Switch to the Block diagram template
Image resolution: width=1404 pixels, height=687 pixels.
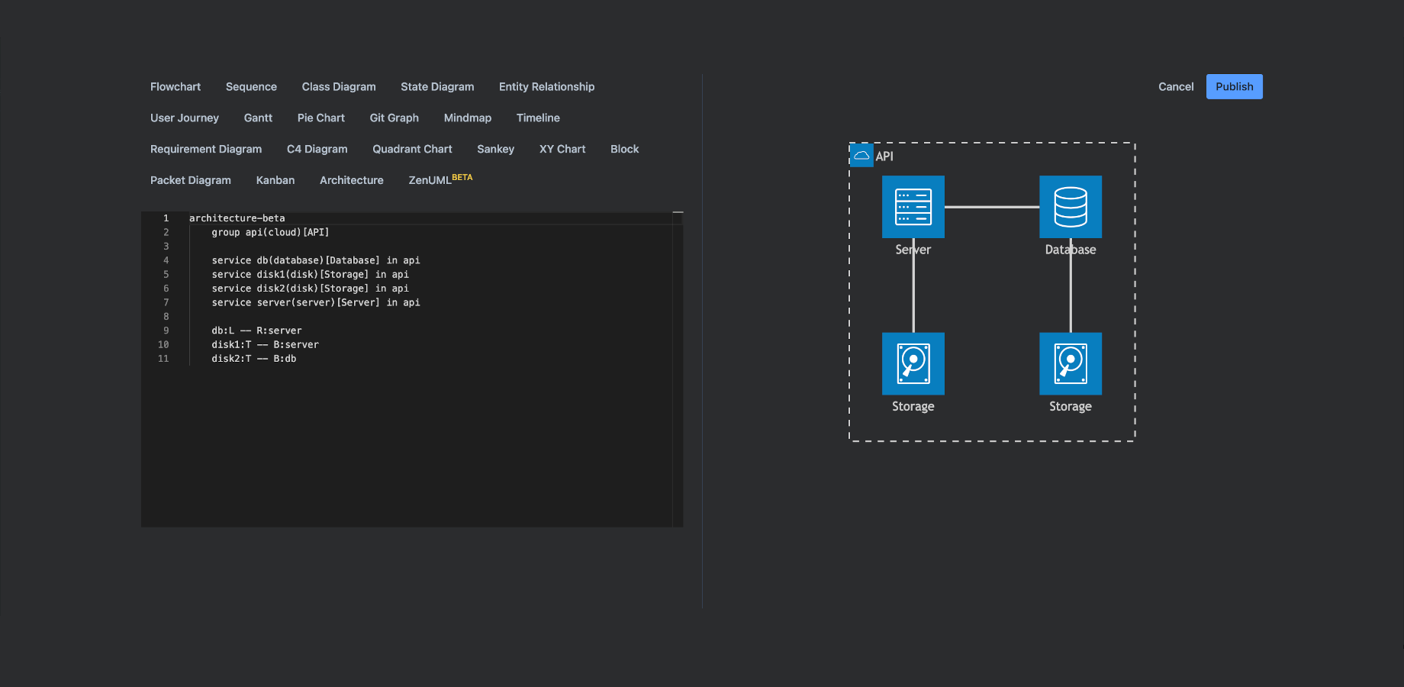coord(624,150)
